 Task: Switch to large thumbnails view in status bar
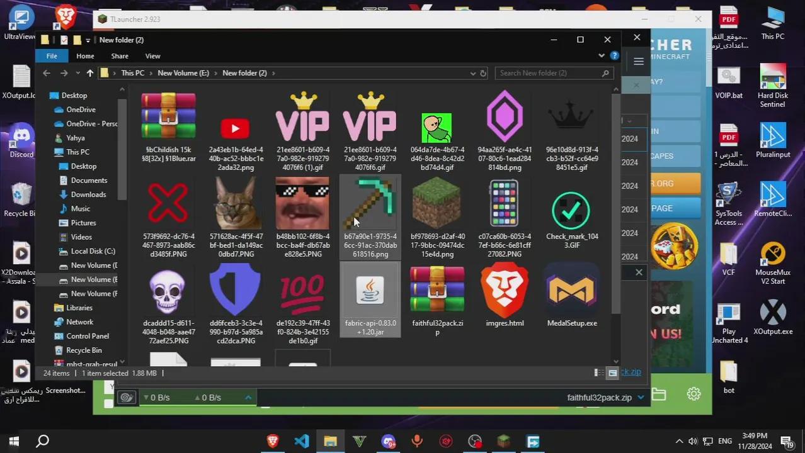pyautogui.click(x=612, y=373)
